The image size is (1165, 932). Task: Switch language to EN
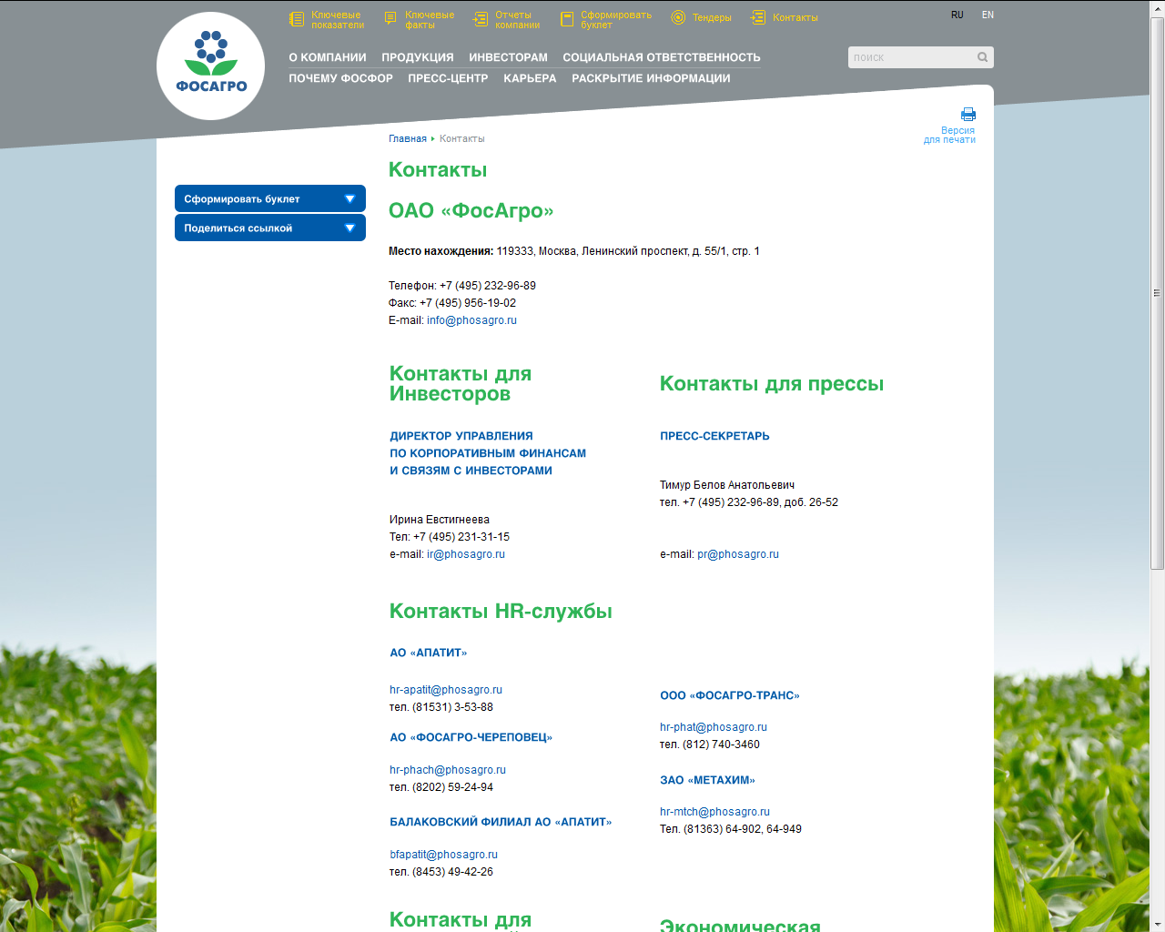988,15
